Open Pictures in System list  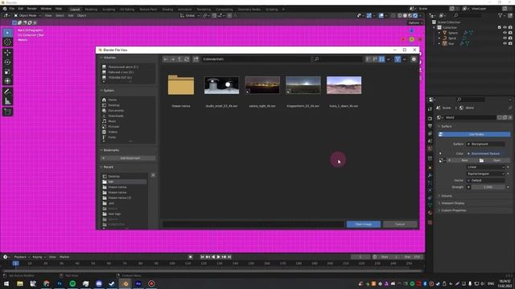pyautogui.click(x=113, y=127)
